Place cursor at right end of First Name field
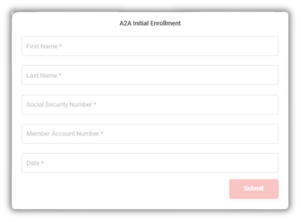This screenshot has height=222, width=301. [275, 46]
